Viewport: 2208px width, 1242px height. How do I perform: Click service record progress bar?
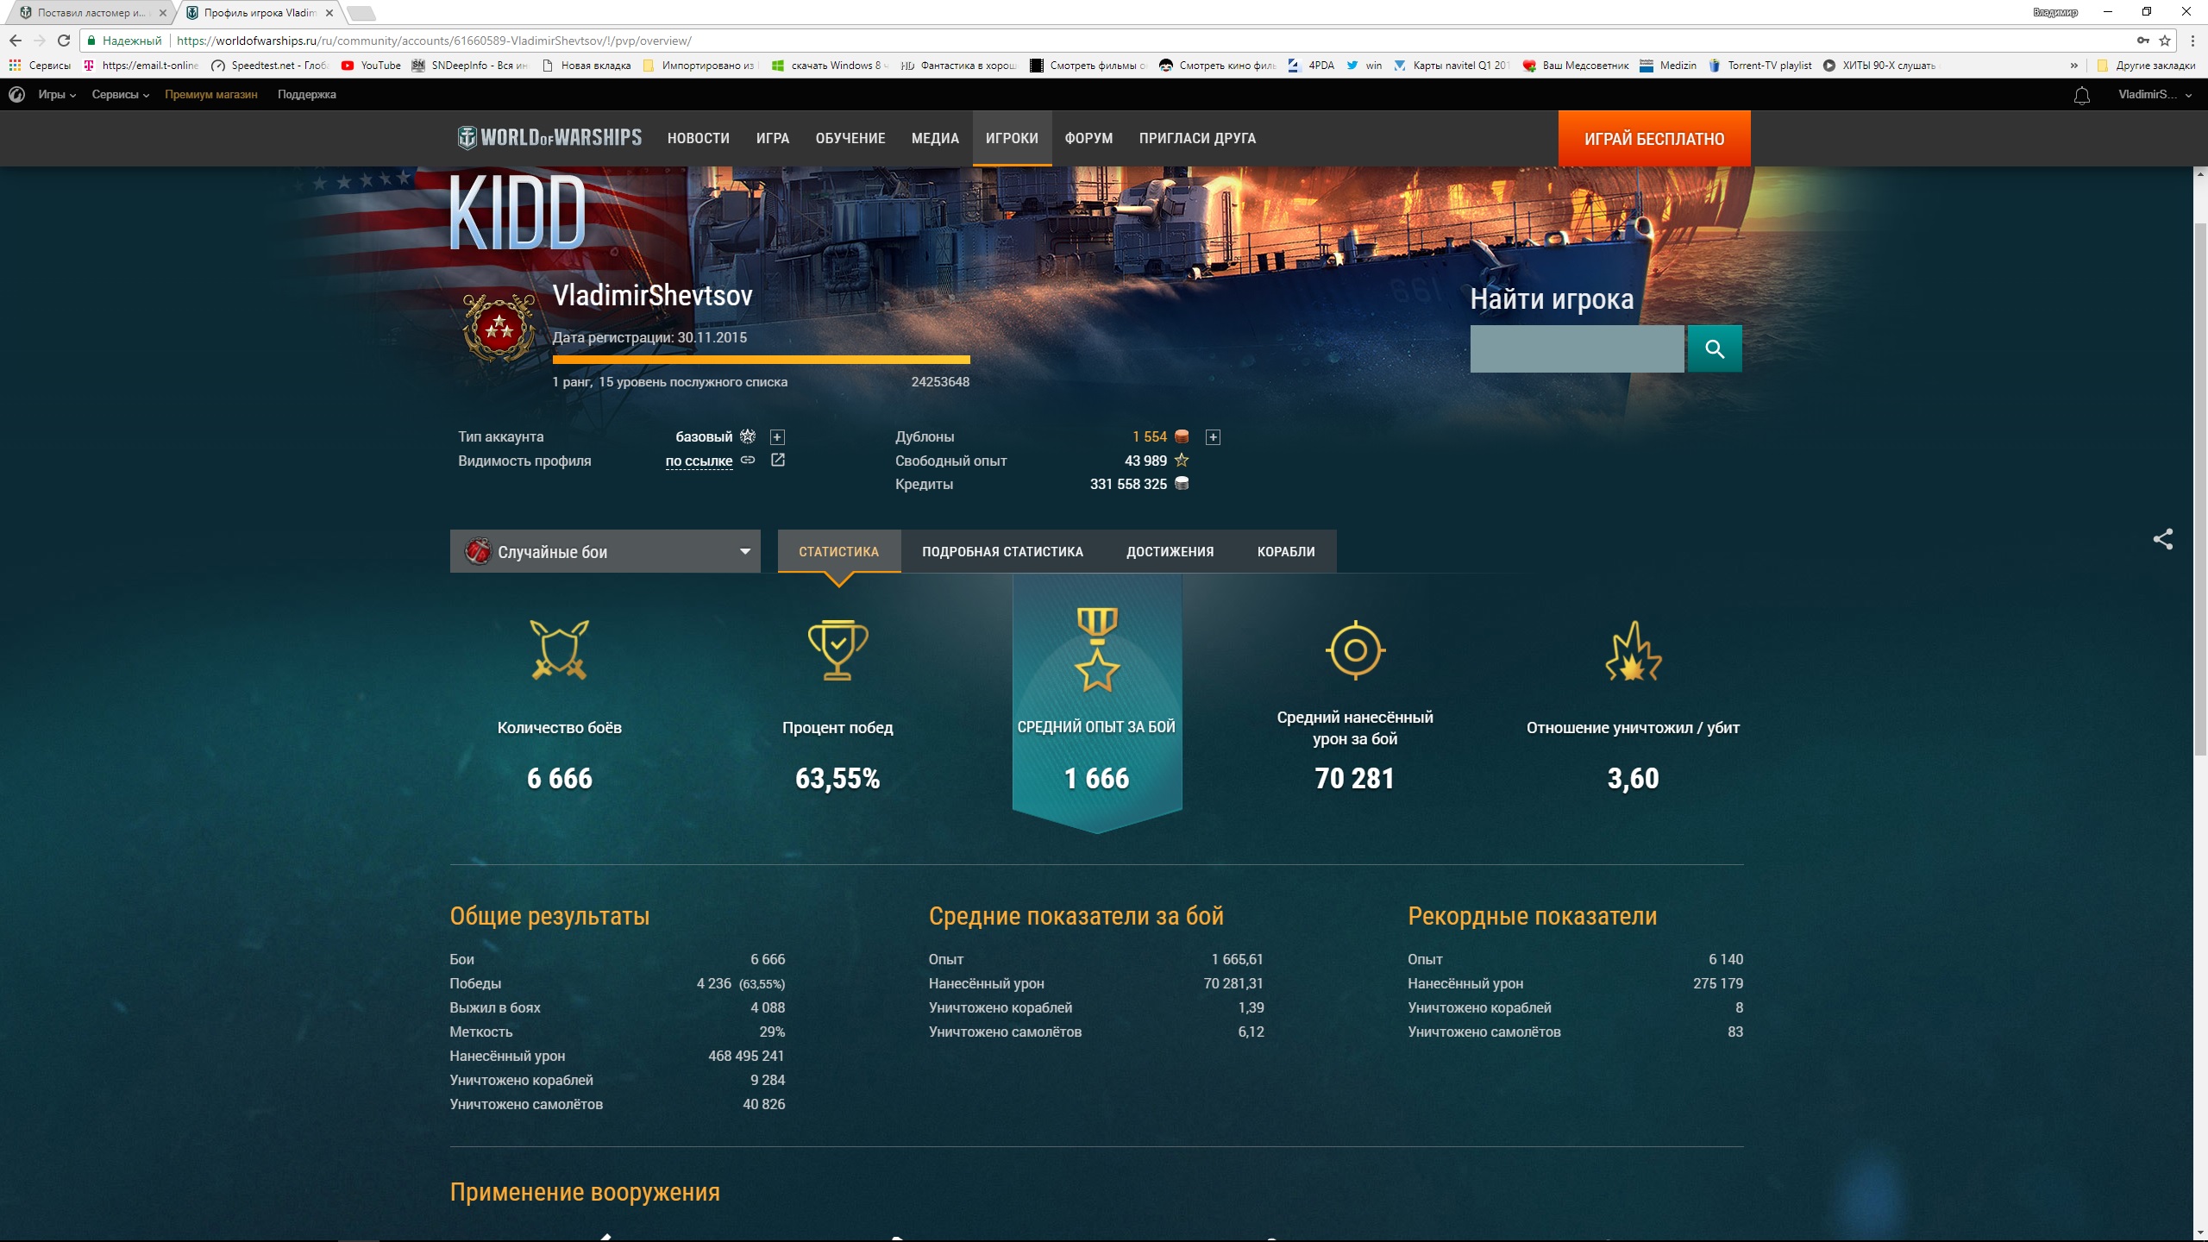click(761, 360)
